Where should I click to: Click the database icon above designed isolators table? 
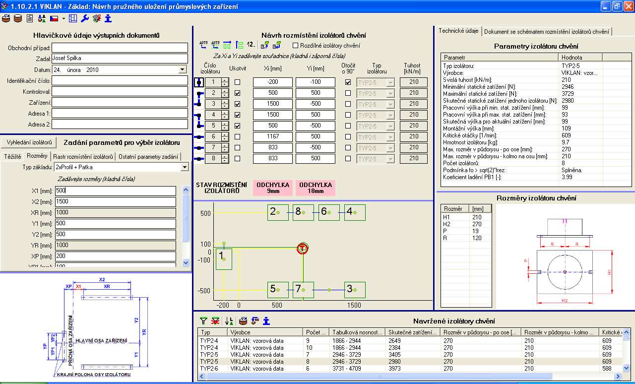243,321
